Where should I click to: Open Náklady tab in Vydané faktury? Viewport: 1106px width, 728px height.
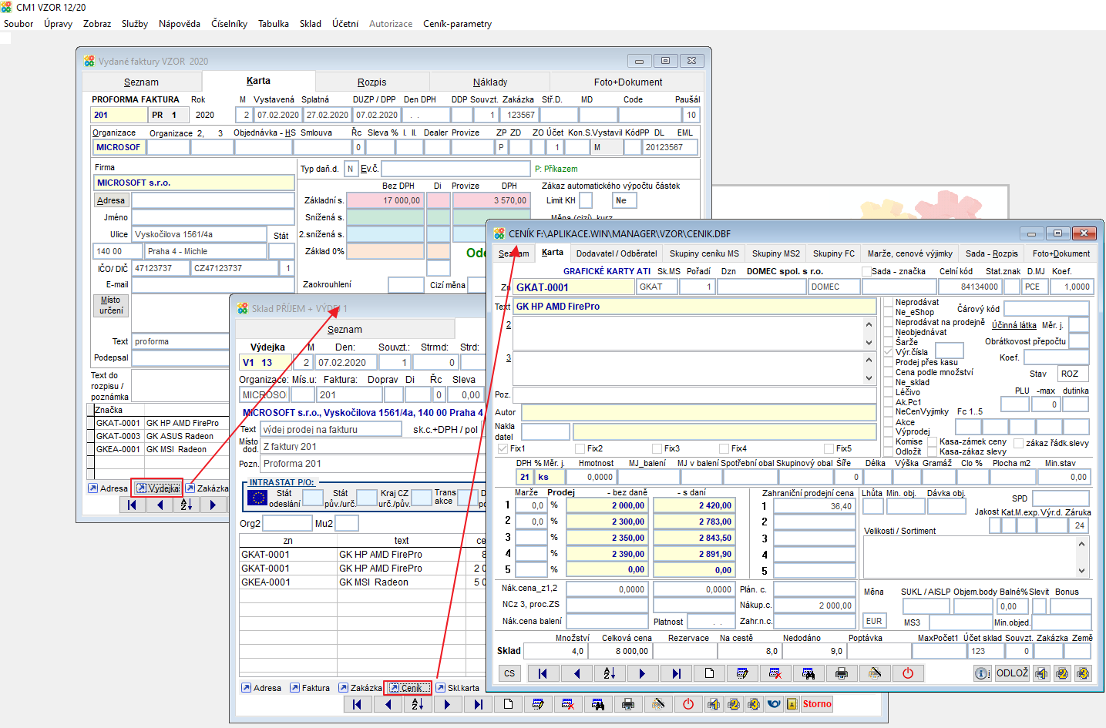pyautogui.click(x=490, y=82)
